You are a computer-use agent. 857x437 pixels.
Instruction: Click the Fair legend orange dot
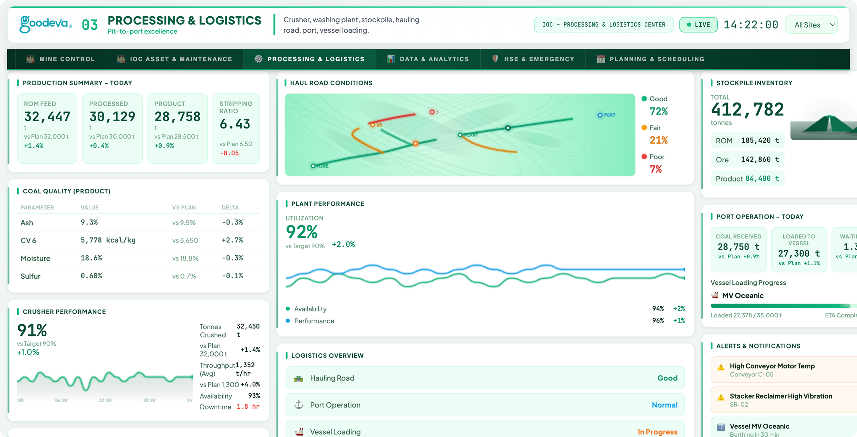[x=644, y=128]
